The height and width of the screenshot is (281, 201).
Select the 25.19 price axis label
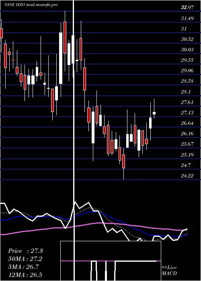(187, 155)
